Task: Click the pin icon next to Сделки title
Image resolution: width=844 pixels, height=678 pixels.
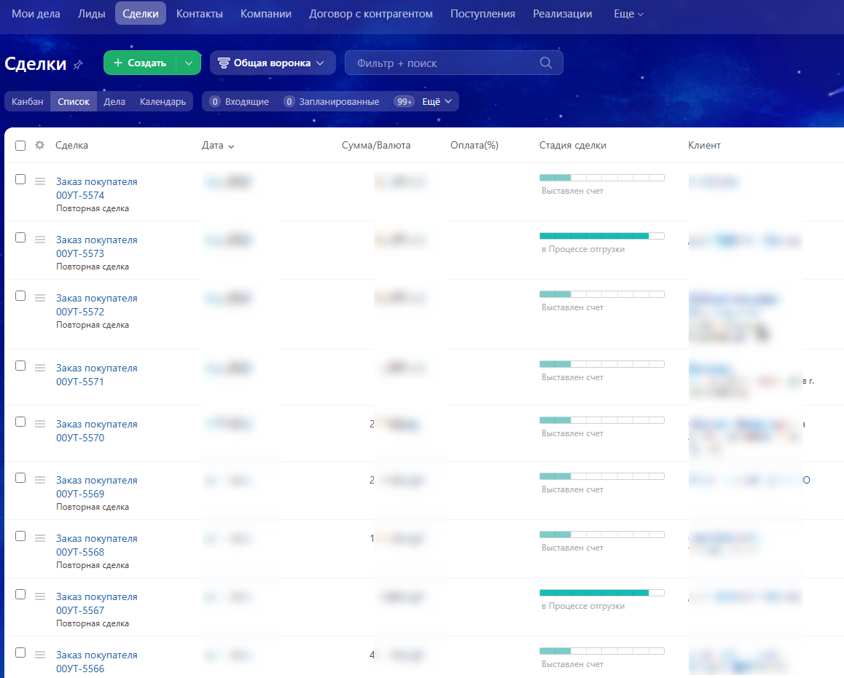Action: pyautogui.click(x=78, y=65)
